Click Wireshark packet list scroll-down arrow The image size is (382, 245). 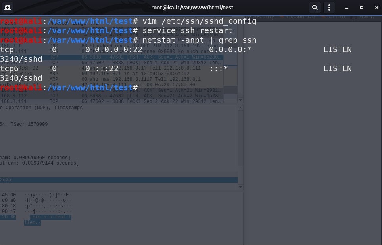tap(240, 100)
